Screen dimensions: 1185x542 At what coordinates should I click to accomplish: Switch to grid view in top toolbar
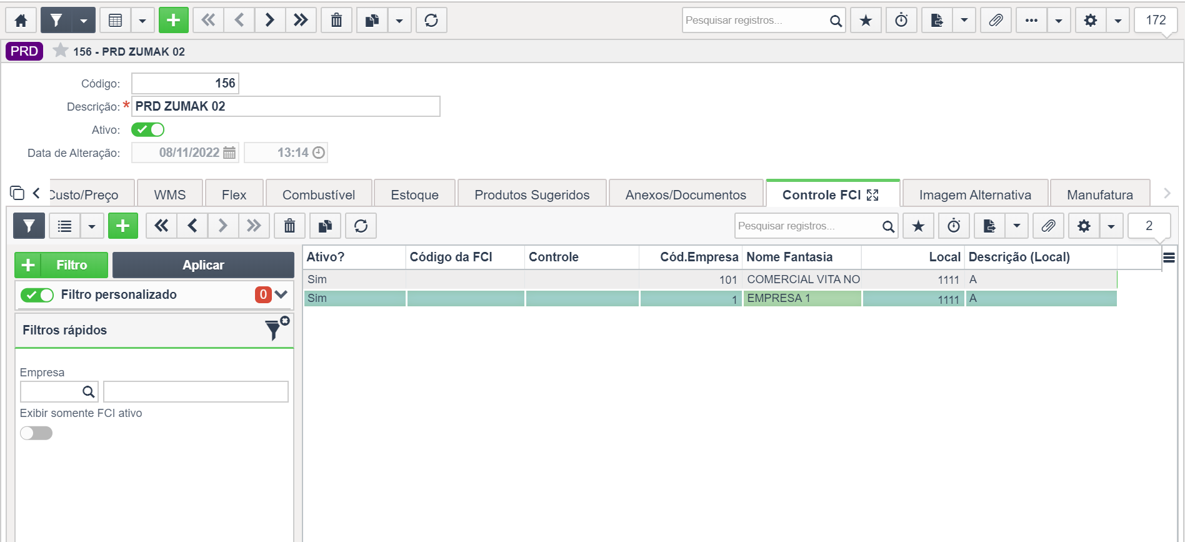point(115,21)
